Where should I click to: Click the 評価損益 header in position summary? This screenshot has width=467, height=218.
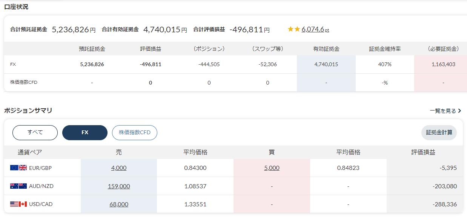tap(423, 152)
